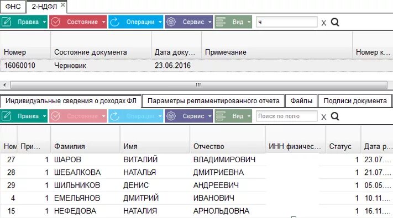Screen dimensions: 393x218
Task: Run search with lower magnifier icon
Action: pyautogui.click(x=335, y=116)
